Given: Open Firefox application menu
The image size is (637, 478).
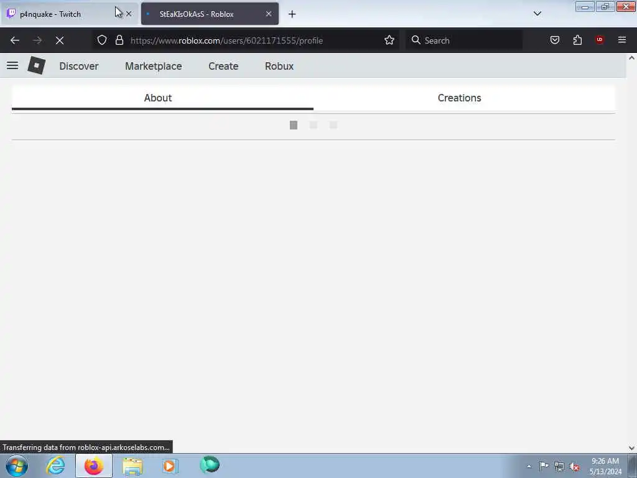Looking at the screenshot, I should click(x=621, y=40).
